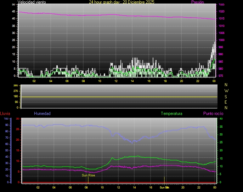
Task: Click the S wind direction letter
Action: 226,96
